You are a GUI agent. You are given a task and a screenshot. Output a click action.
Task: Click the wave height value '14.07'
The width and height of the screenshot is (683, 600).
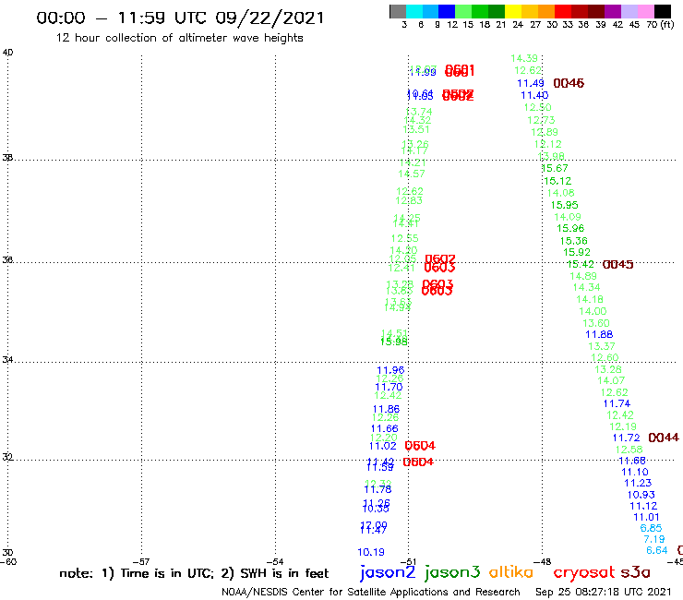[611, 381]
